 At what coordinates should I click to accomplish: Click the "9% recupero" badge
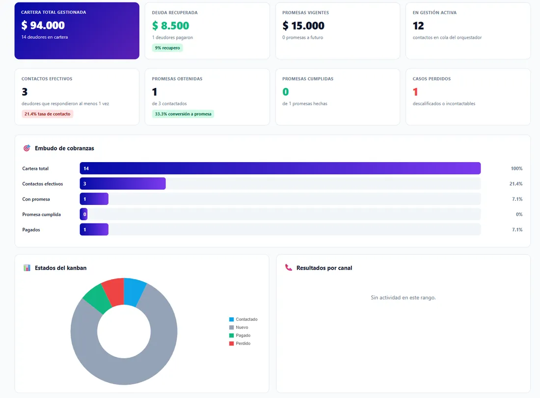click(167, 48)
